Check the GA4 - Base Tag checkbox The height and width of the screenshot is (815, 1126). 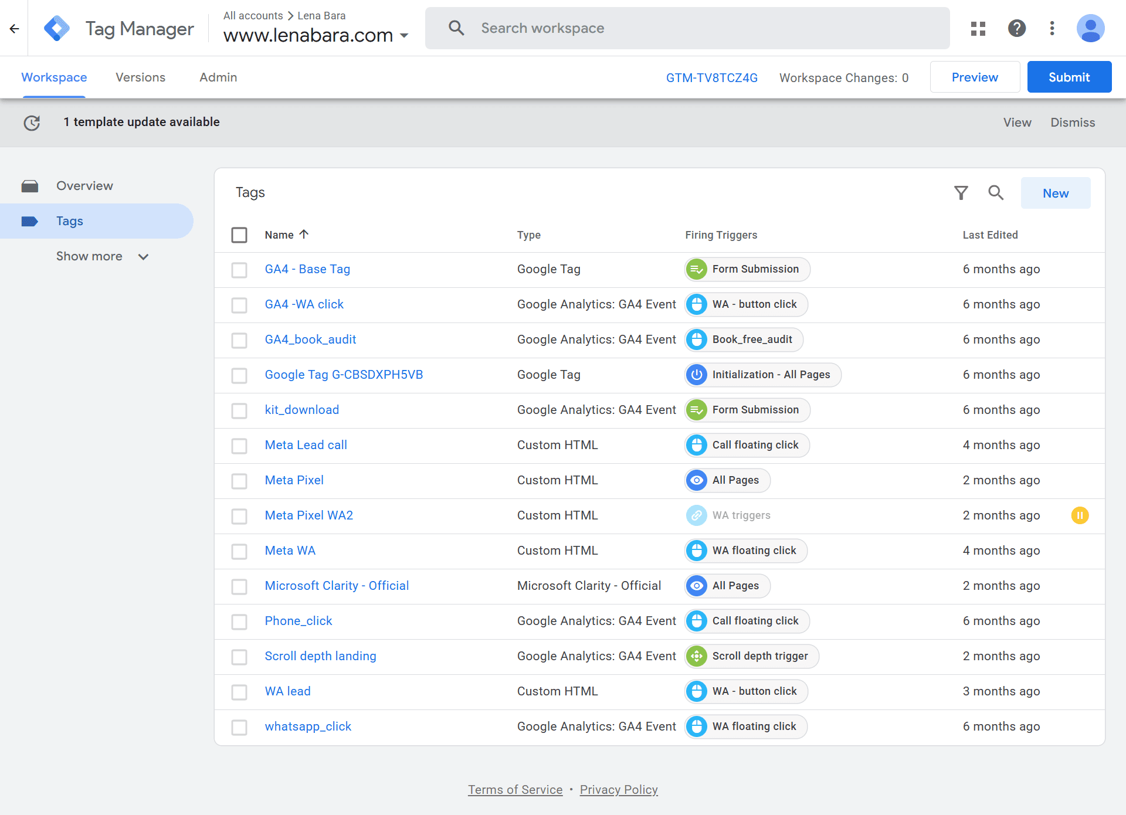pyautogui.click(x=239, y=270)
